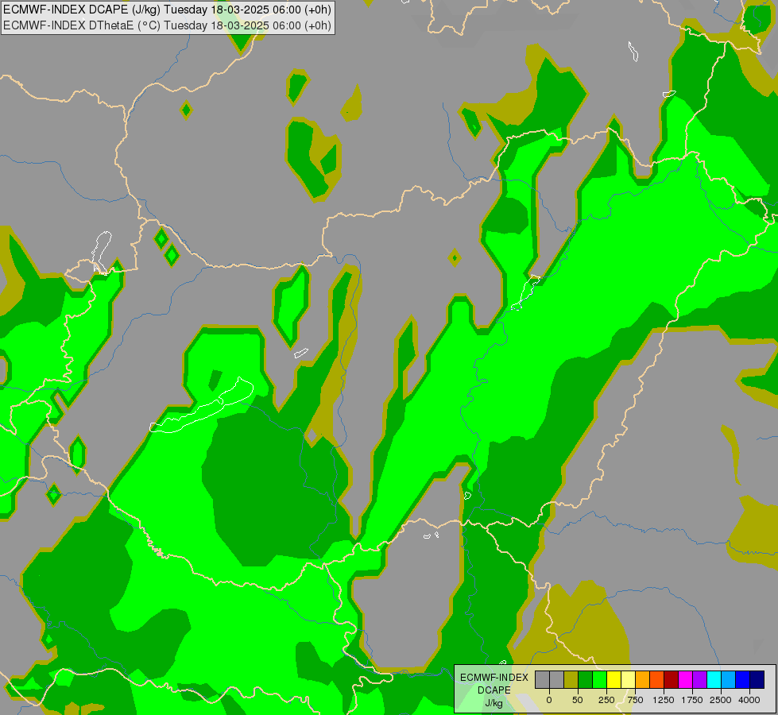778x715 pixels.
Task: Click the DCAPE title line in the header
Action: click(167, 10)
